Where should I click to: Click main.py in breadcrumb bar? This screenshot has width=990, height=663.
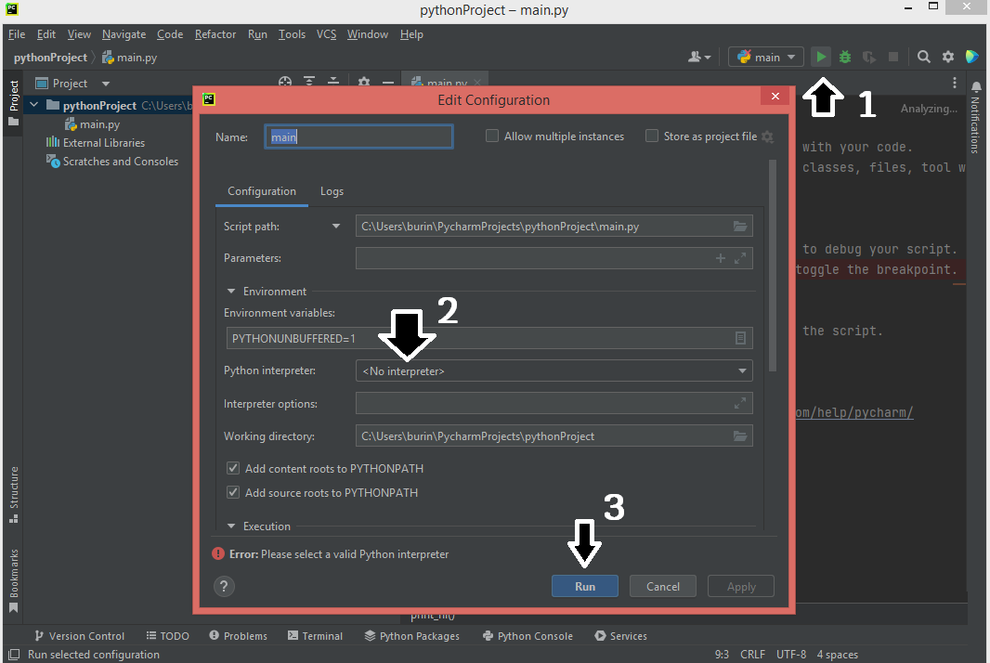point(129,58)
